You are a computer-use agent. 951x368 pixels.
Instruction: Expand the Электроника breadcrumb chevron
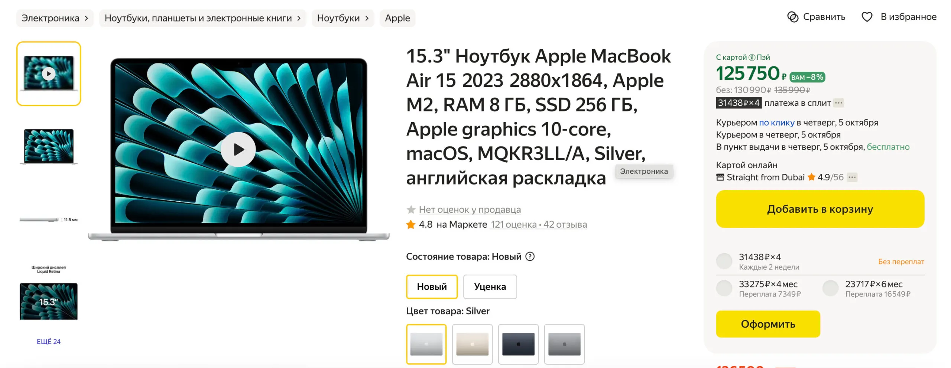click(x=86, y=18)
